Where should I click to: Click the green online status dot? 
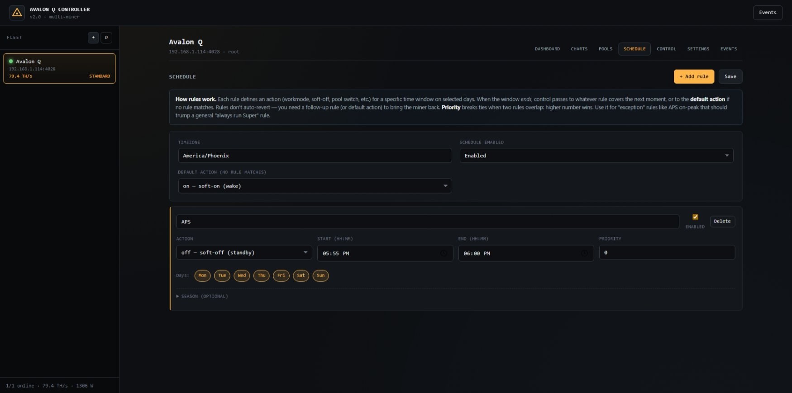[11, 61]
